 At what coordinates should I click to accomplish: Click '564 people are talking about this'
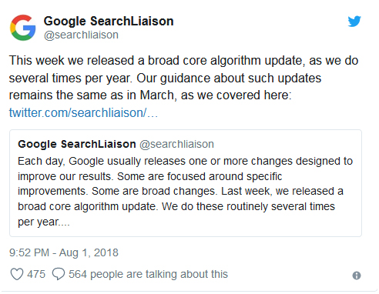point(148,274)
